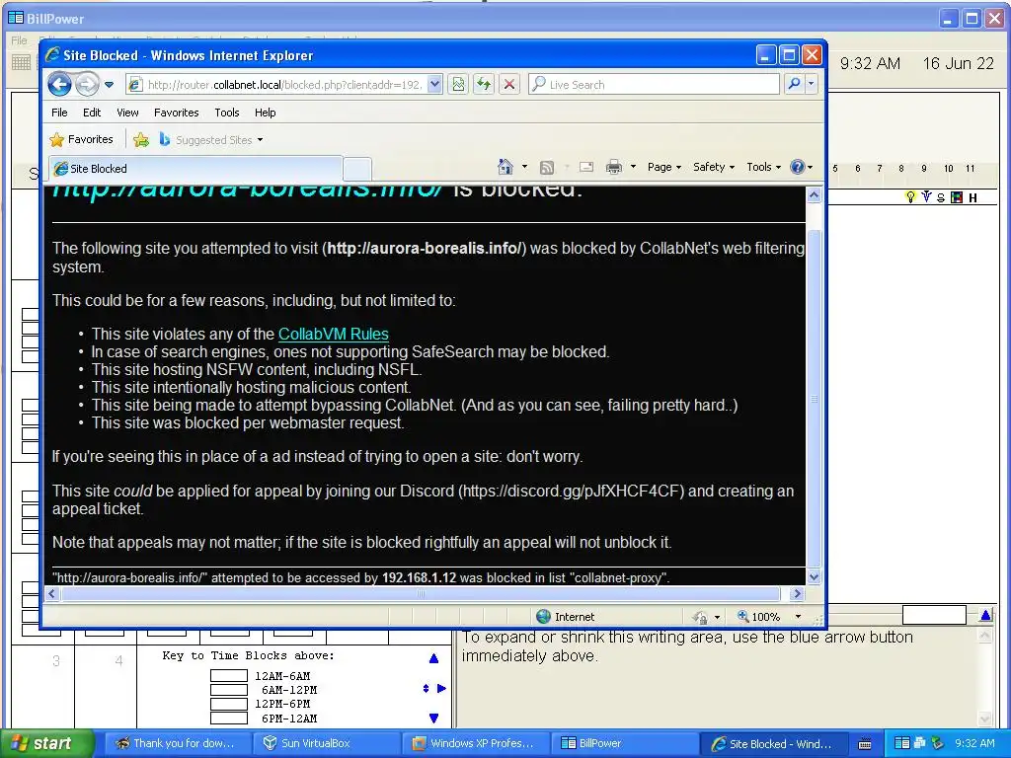
Task: Add page to Favorites bar icon
Action: (x=140, y=139)
